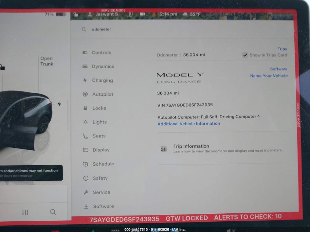Click the Display screen icon

[x=85, y=150]
